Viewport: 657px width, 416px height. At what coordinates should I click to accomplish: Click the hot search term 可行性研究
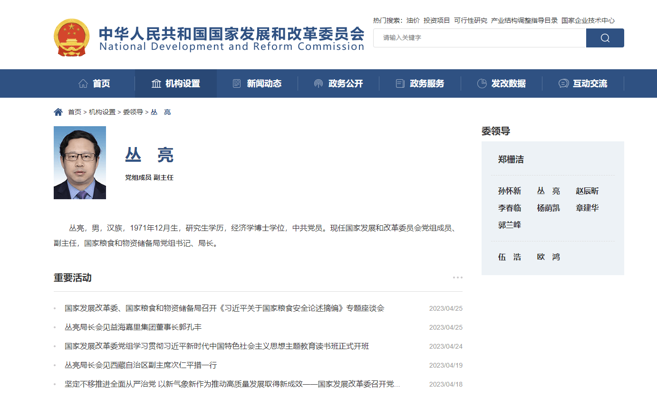point(471,20)
